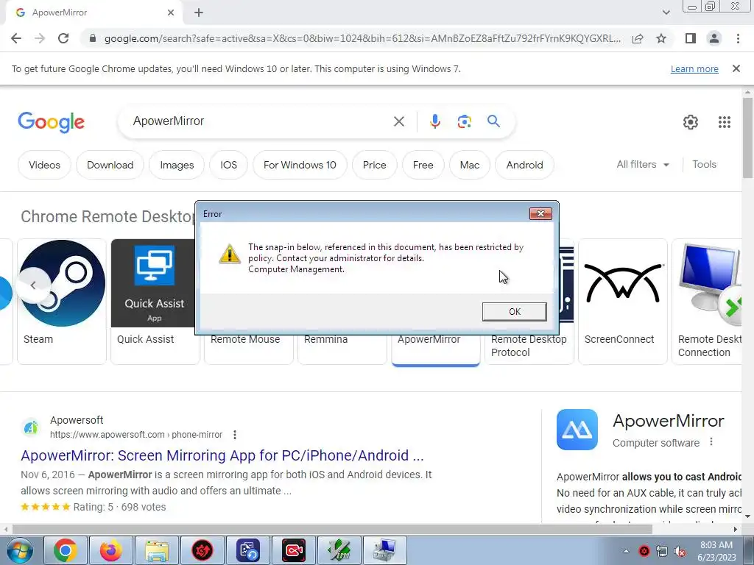Click the ApowerMirror knowledge panel logo

click(x=577, y=430)
